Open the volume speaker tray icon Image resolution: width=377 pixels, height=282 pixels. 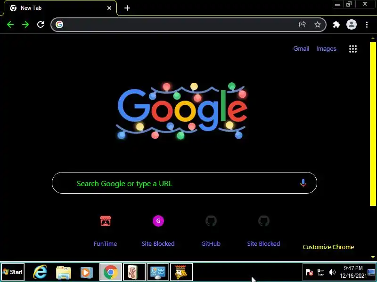(x=332, y=272)
